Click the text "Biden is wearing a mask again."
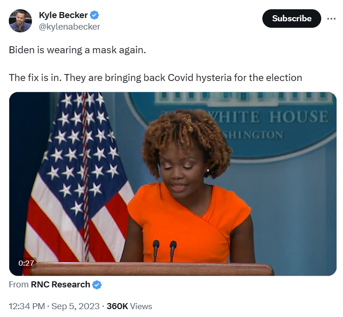 click(77, 50)
